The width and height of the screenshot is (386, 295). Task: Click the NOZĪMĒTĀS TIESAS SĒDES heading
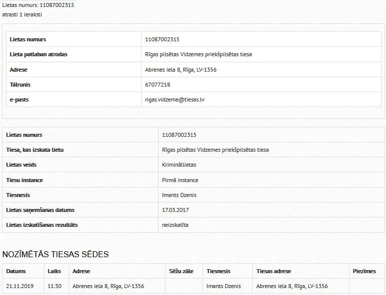coord(55,254)
